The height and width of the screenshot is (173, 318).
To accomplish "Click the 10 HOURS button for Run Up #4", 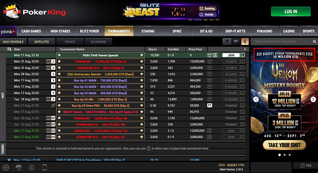I will click(x=231, y=99).
